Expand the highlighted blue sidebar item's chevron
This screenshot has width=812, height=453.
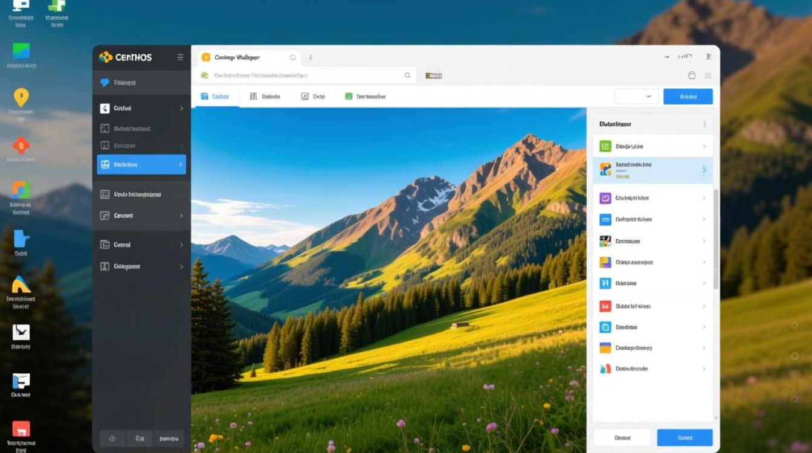(180, 164)
